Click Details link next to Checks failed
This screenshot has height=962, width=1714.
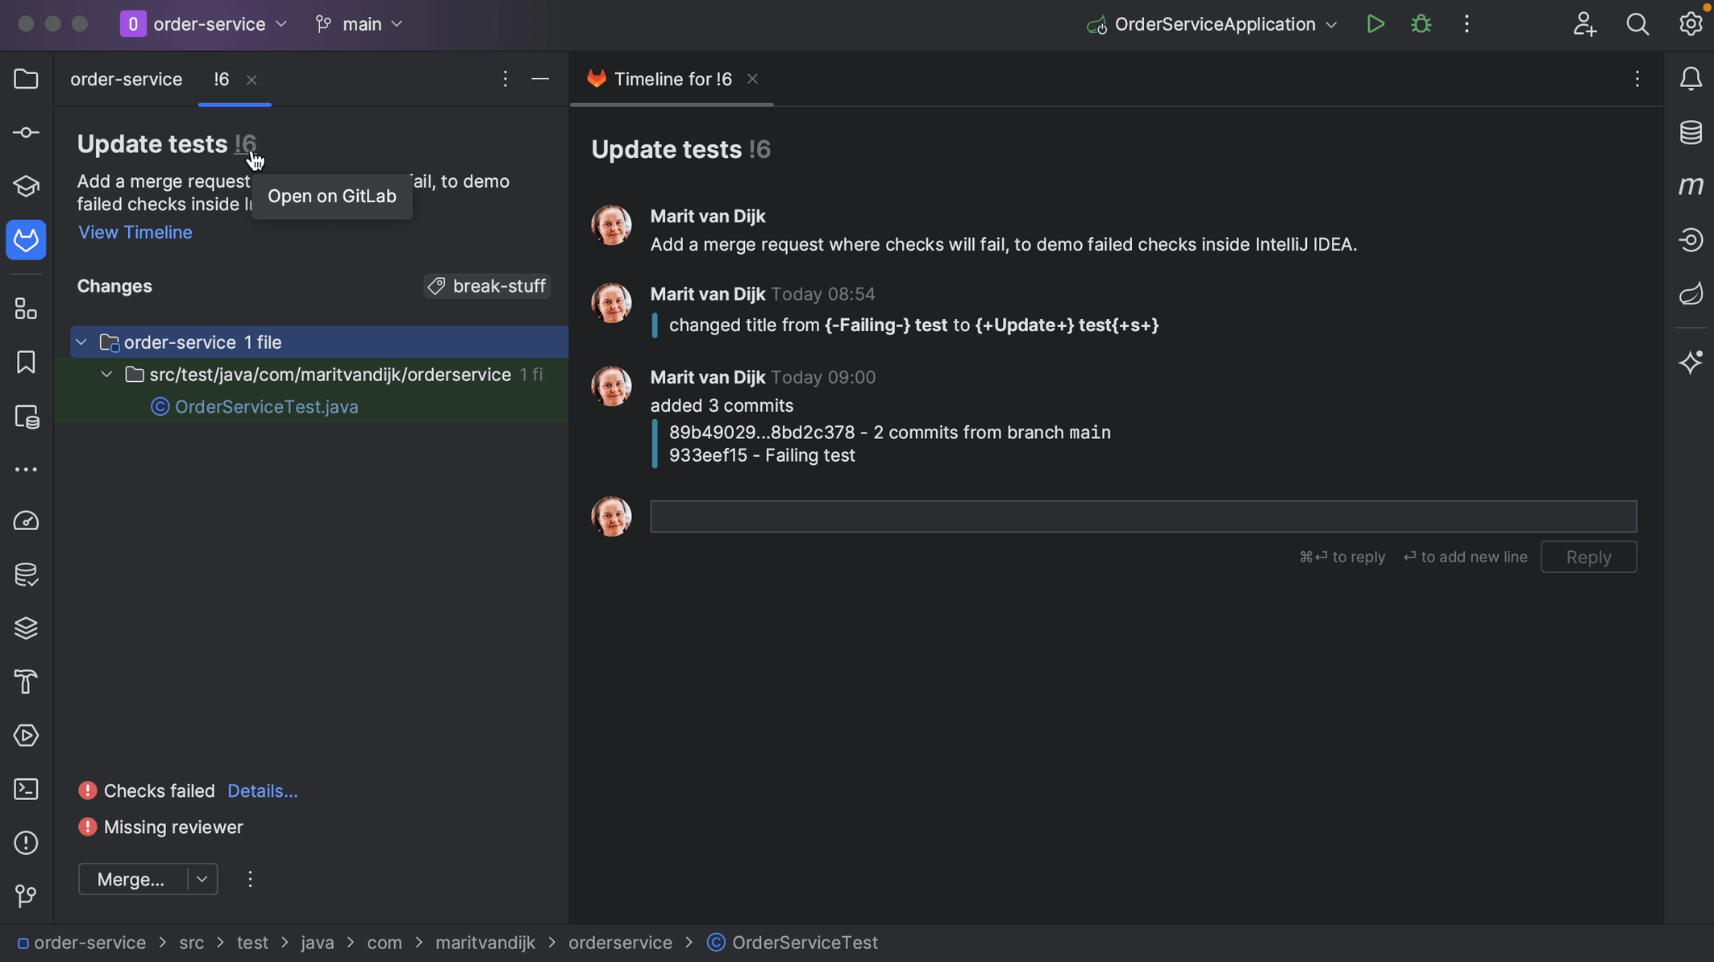pos(261,790)
